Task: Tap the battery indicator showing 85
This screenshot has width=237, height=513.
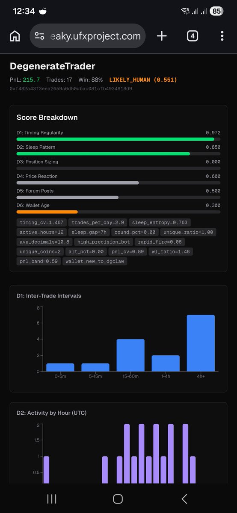Action: point(216,12)
